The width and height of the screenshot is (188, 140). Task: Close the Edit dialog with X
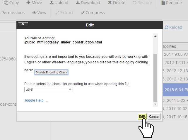pos(23,24)
